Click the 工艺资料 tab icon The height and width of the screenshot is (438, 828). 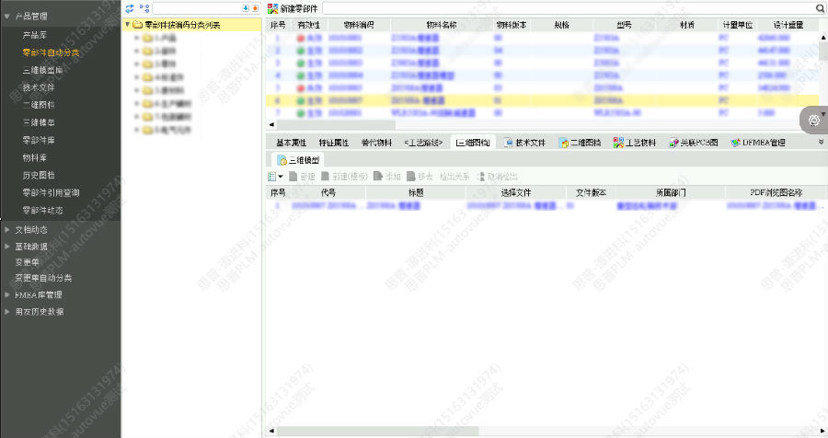click(618, 143)
